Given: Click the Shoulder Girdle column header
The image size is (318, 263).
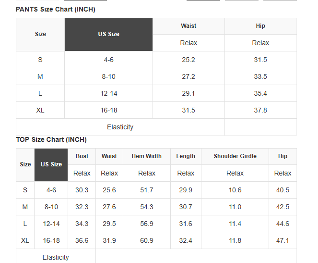Looking at the screenshot, I should coord(235,156).
